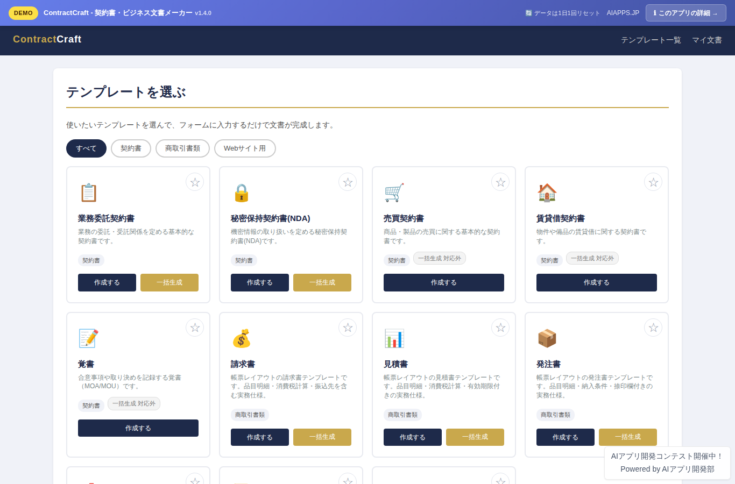Click the DEMO badge
The image size is (735, 484).
23,13
